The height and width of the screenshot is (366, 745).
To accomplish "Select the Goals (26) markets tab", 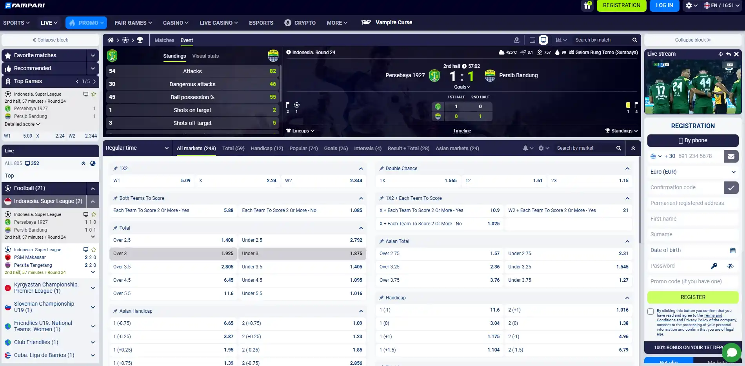I will pyautogui.click(x=336, y=148).
